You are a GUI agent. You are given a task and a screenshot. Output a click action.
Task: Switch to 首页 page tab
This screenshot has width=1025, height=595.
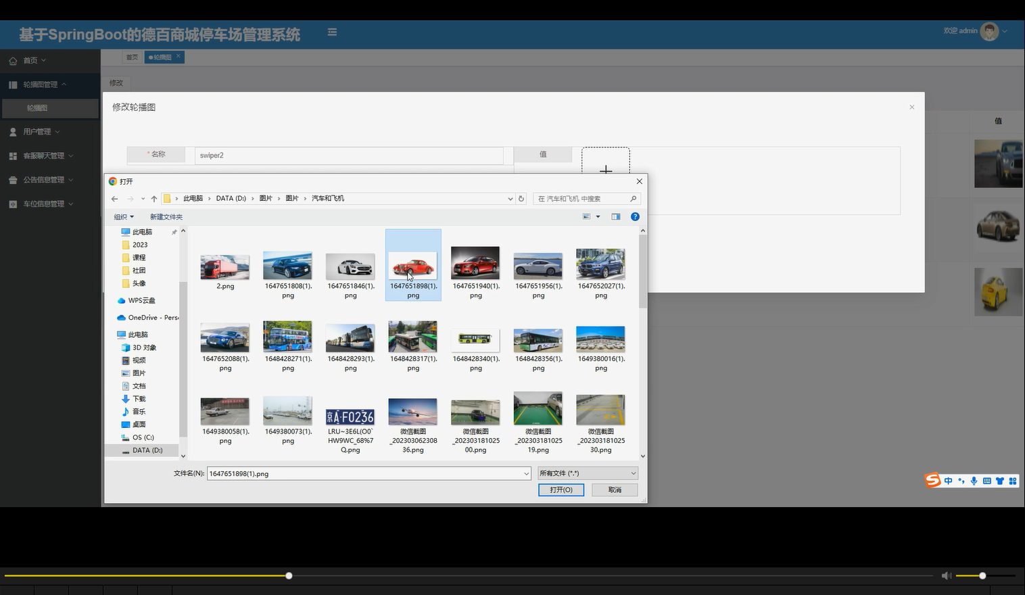coord(132,57)
